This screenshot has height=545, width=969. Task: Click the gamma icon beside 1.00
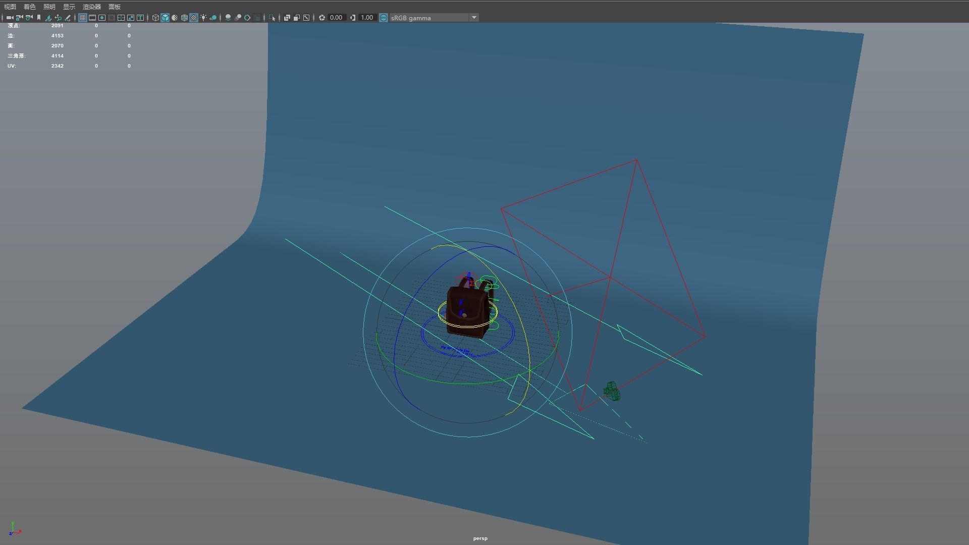[x=353, y=18]
